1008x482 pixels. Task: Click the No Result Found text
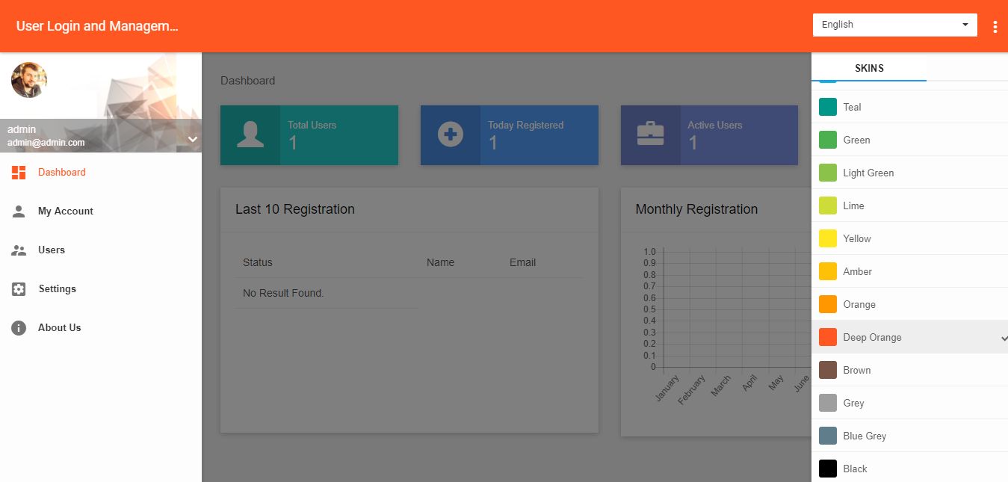283,293
